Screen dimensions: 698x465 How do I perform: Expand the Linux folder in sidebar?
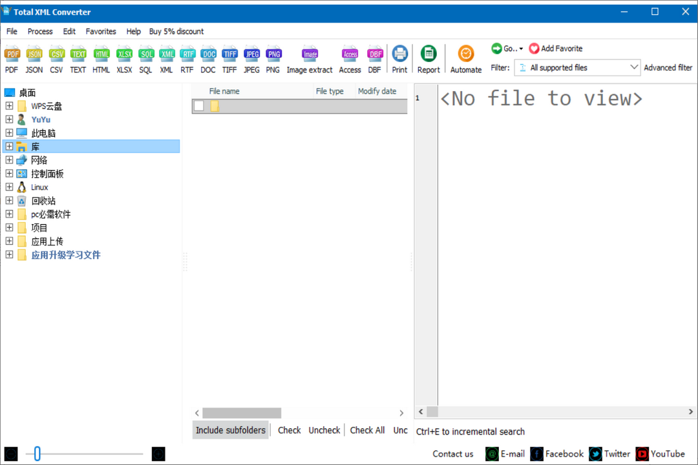(x=8, y=187)
